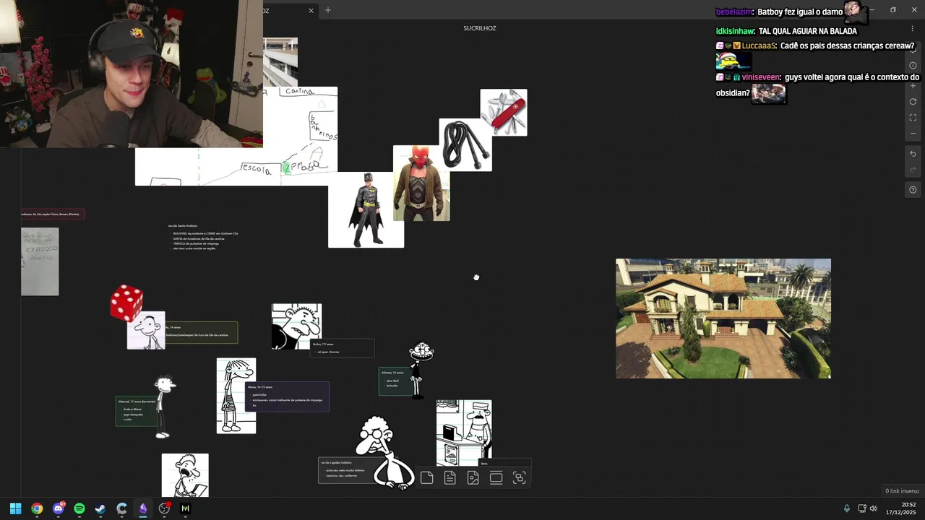This screenshot has height=520, width=925.
Task: Select the mansion house image
Action: (x=723, y=318)
